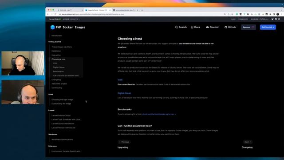Open Installation in the sidebar

click(56, 51)
